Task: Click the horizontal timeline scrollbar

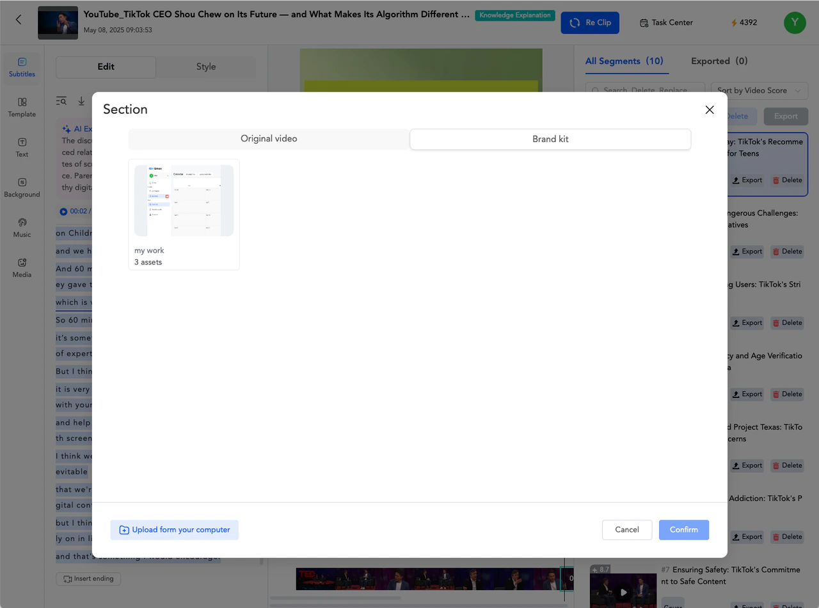Action: [x=336, y=598]
